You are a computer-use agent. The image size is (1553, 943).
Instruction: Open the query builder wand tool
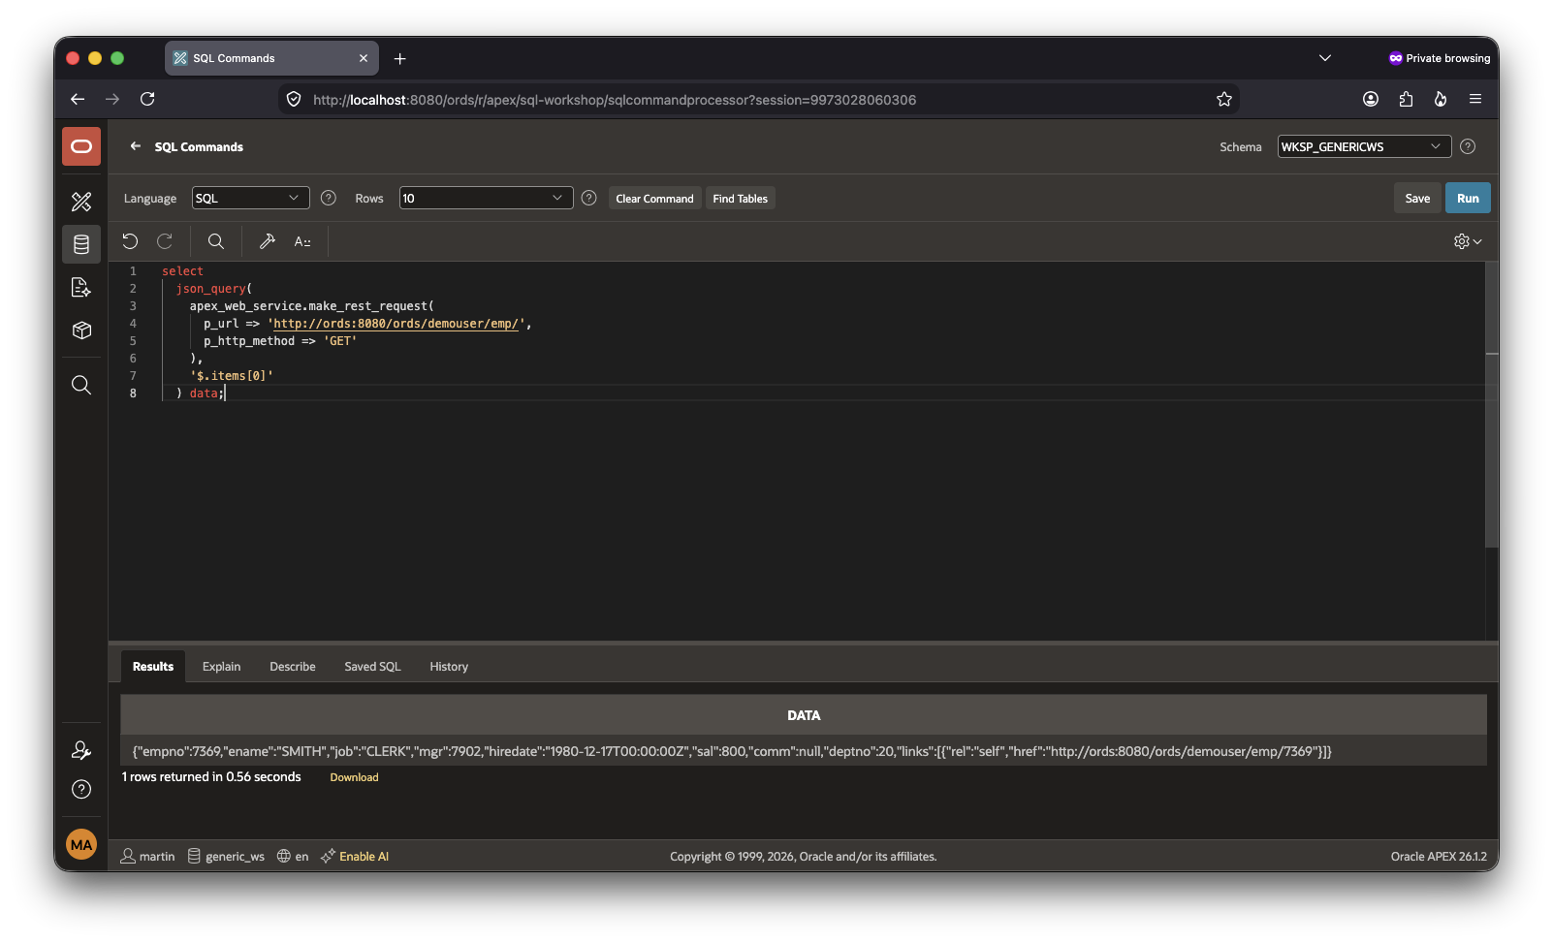click(x=268, y=241)
